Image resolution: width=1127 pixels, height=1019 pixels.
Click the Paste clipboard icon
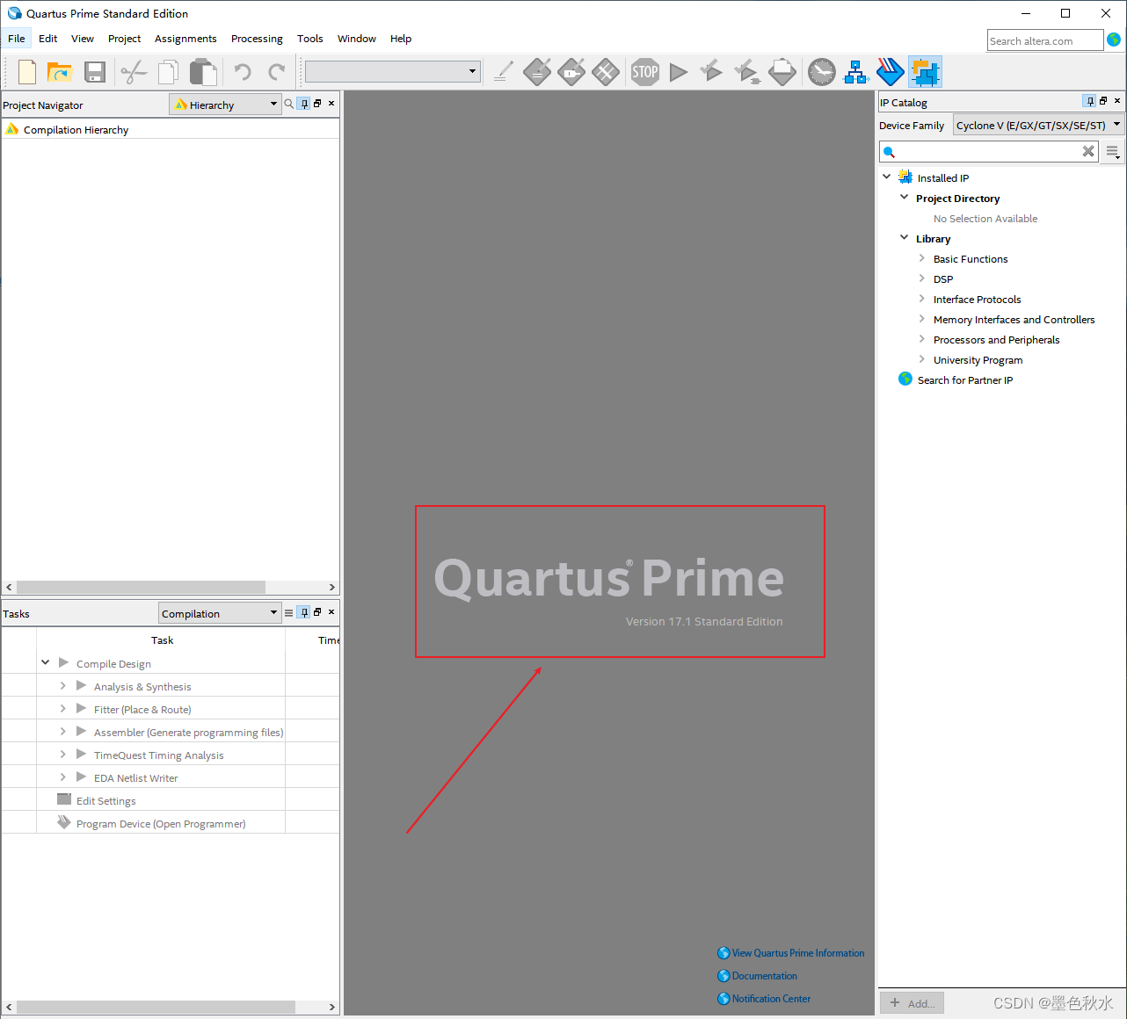(x=203, y=72)
